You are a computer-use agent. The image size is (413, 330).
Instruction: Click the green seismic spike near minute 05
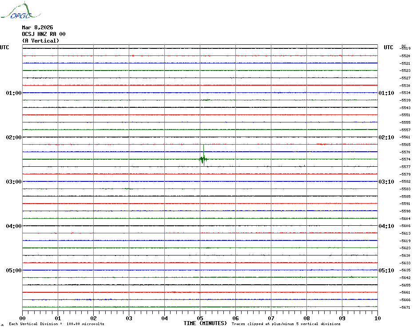coord(203,158)
